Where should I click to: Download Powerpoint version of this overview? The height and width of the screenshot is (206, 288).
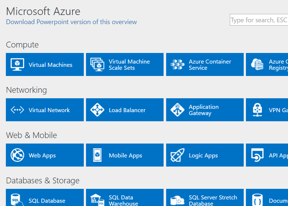pyautogui.click(x=71, y=22)
